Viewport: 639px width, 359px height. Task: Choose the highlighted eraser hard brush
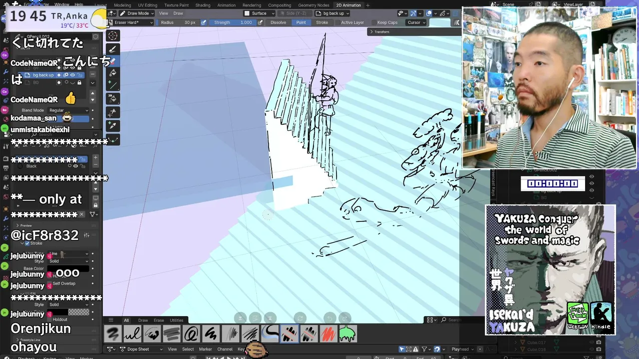[289, 334]
